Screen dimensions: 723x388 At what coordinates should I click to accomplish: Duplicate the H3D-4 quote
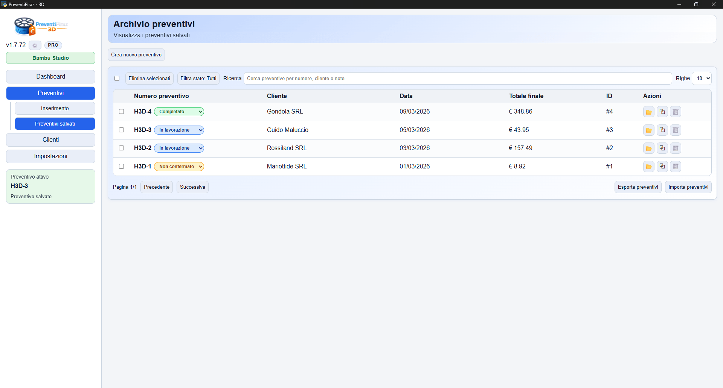[x=662, y=112]
